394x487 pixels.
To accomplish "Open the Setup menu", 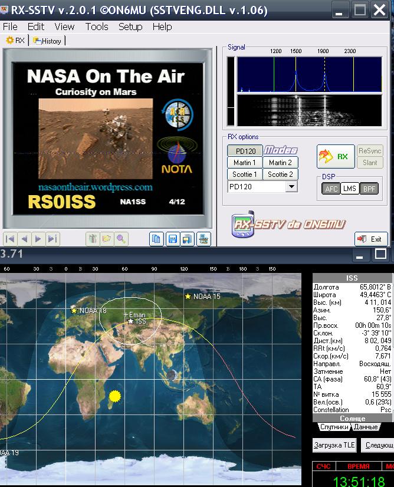I will point(130,27).
